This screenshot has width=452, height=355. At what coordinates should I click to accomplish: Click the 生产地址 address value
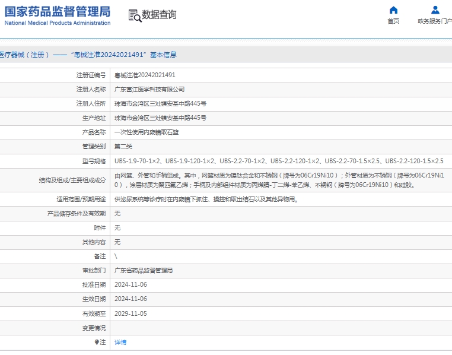tap(160, 118)
